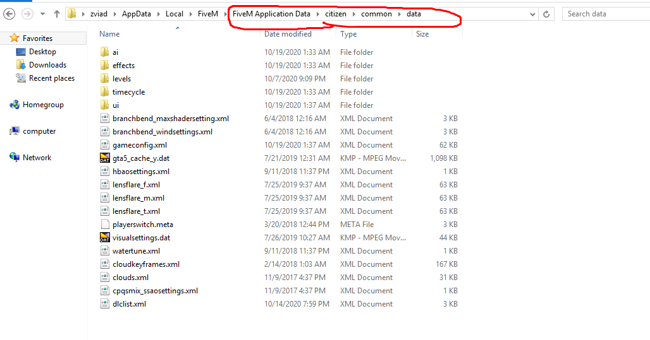
Task: Sort files by Name column
Action: pos(109,34)
